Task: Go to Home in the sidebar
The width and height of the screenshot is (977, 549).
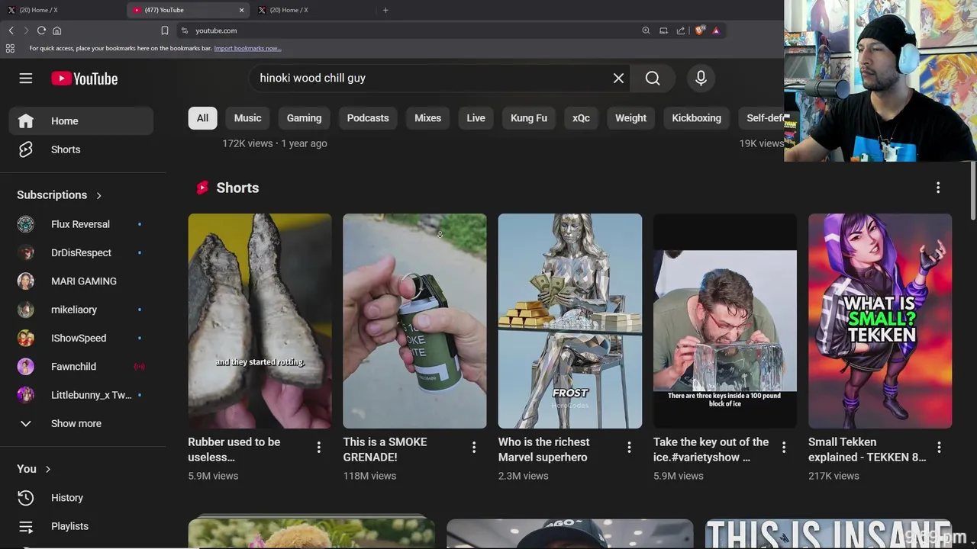Action: click(x=82, y=121)
